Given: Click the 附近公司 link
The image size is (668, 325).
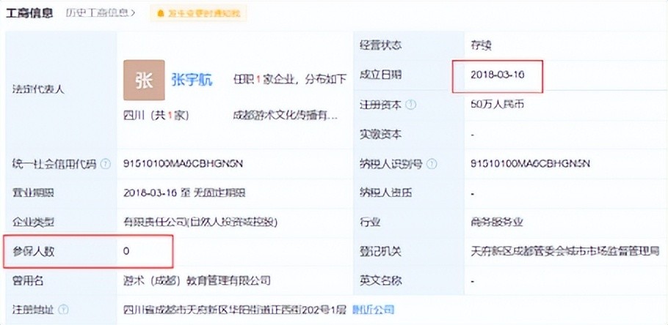Looking at the screenshot, I should point(373,310).
